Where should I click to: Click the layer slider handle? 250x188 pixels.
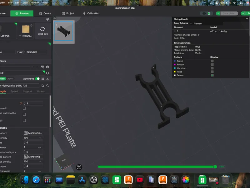(x=215, y=167)
